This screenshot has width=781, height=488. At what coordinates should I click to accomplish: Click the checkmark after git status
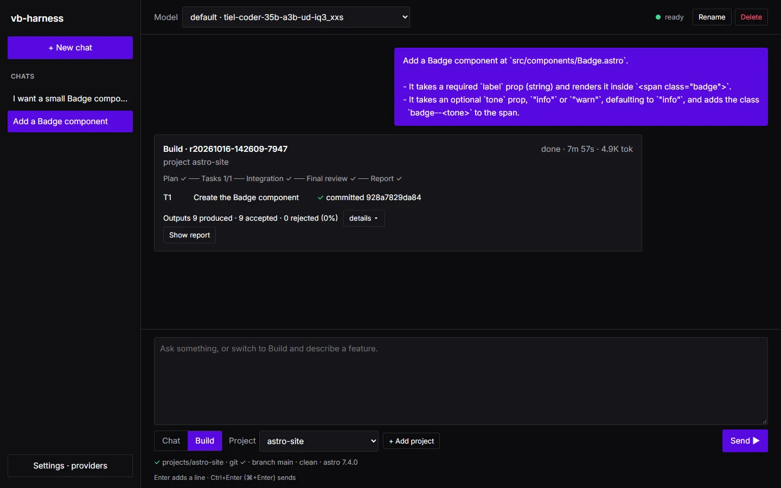[243, 463]
